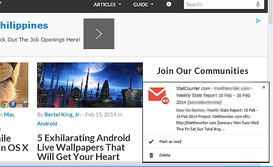The image size is (273, 167).
Task: Click the ad's gray arrow button
Action: [x=99, y=34]
